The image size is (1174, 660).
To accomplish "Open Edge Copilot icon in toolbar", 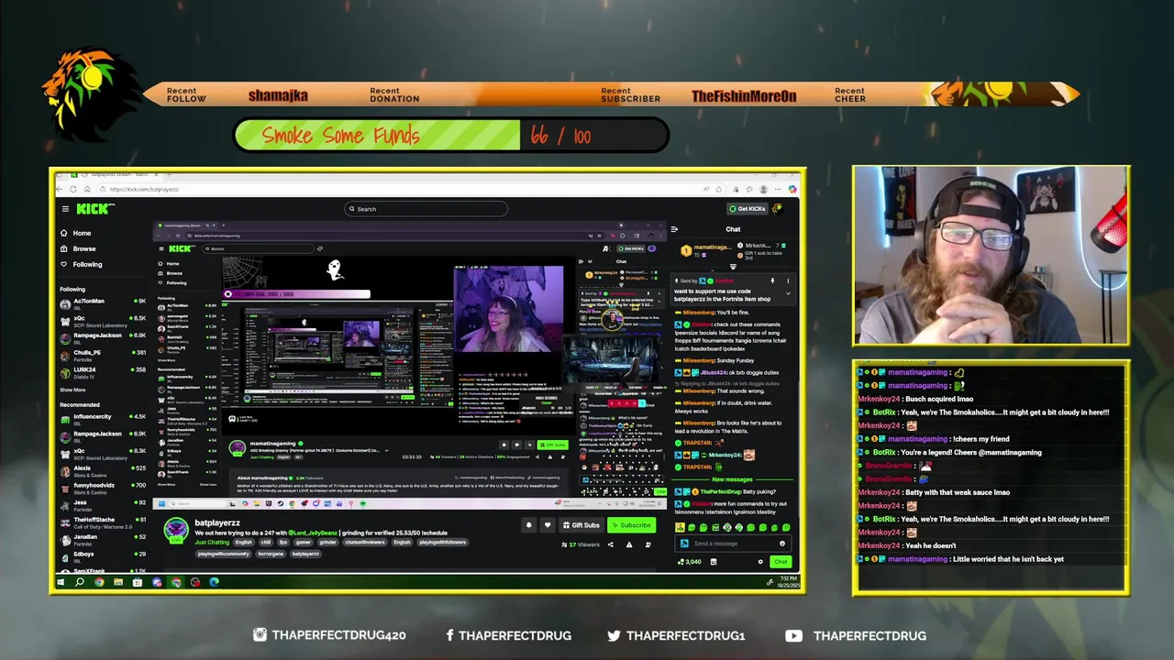I will 792,189.
